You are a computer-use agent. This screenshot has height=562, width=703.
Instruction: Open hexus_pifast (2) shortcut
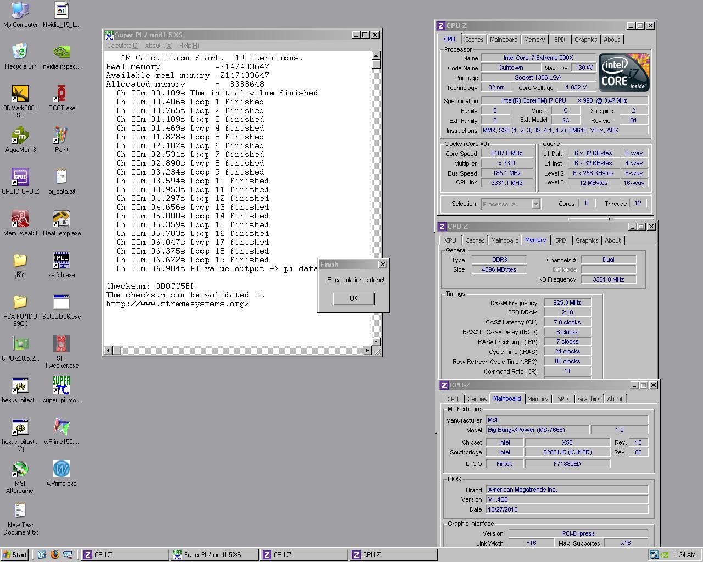click(x=20, y=435)
